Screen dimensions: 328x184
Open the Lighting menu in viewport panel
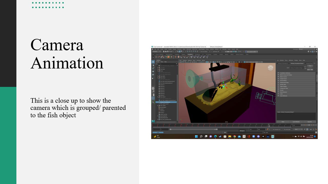(x=189, y=61)
